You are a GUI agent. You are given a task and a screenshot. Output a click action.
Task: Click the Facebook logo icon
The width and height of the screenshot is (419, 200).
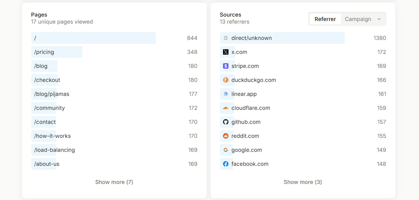coord(226,164)
